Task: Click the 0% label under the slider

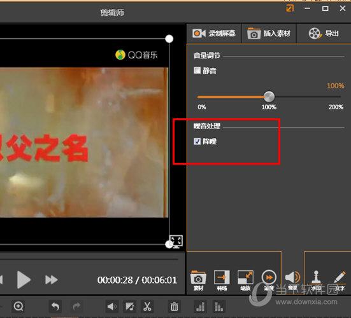Action: pos(202,107)
